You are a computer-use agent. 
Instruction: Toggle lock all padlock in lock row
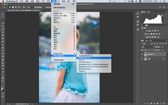click(155, 50)
